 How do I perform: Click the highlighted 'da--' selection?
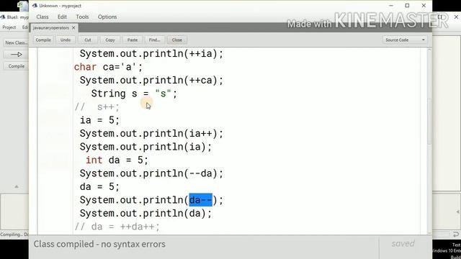pyautogui.click(x=200, y=200)
